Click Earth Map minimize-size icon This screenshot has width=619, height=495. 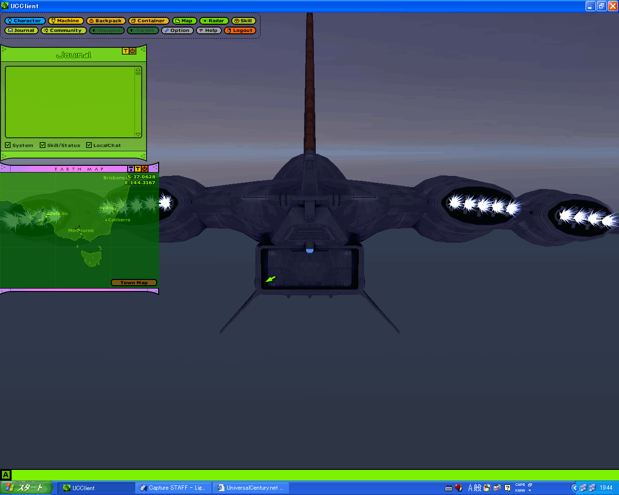(131, 169)
